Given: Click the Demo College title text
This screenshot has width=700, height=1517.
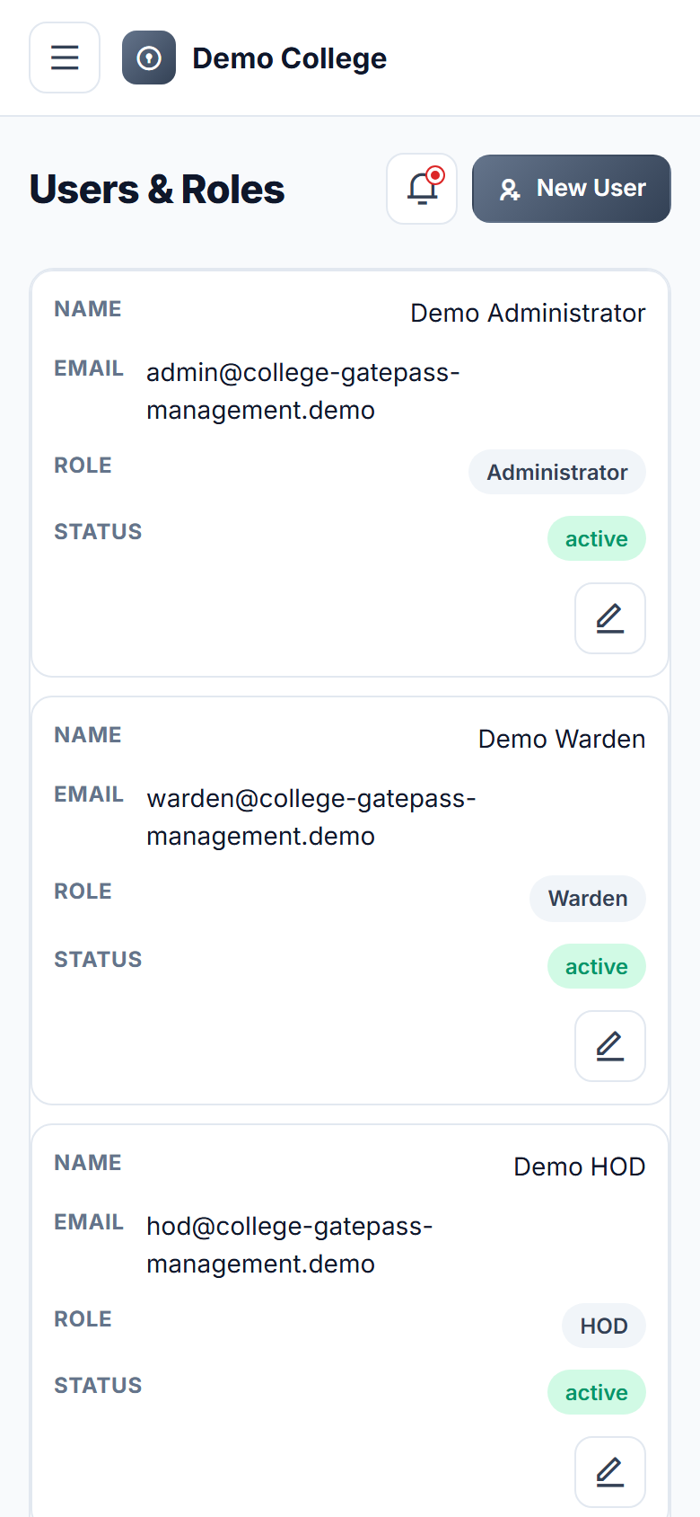Looking at the screenshot, I should (290, 58).
